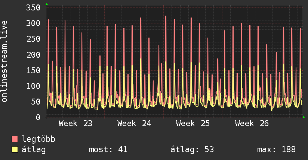Click the Week 23 axis label
Screen dimensions: 308x160
click(x=76, y=124)
